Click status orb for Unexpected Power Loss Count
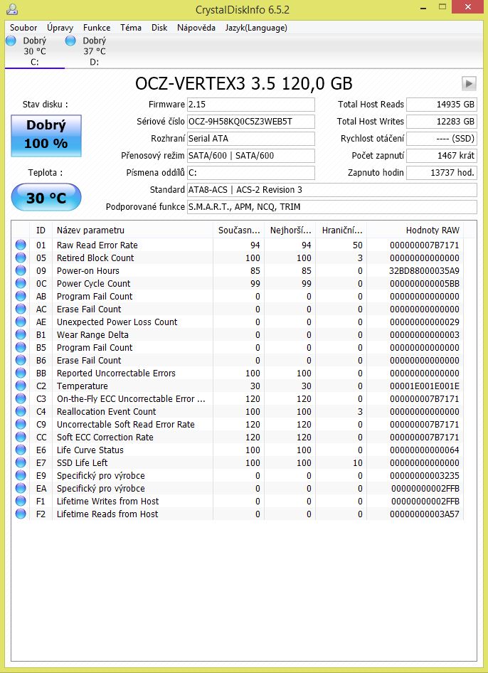 click(x=21, y=322)
